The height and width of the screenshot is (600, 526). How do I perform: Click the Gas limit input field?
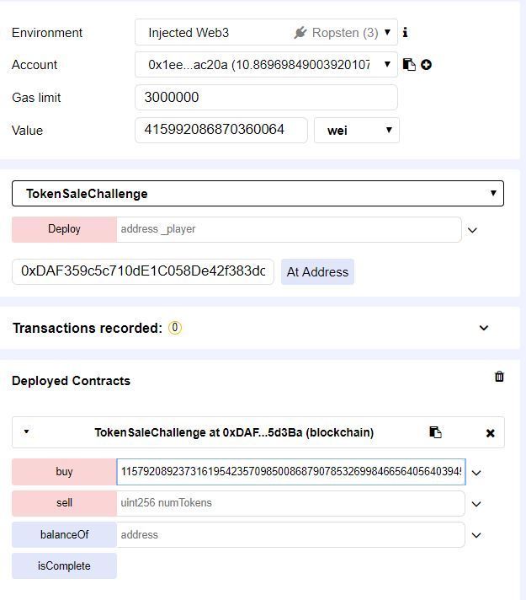pyautogui.click(x=266, y=98)
